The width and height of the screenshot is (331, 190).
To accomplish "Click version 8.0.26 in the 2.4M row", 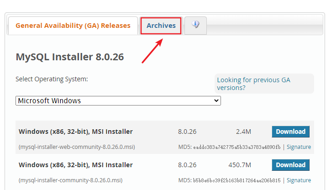I will pos(187,132).
